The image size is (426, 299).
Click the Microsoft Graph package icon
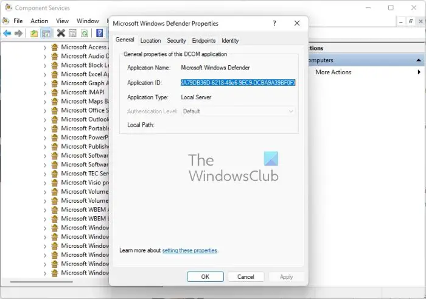[x=55, y=83]
